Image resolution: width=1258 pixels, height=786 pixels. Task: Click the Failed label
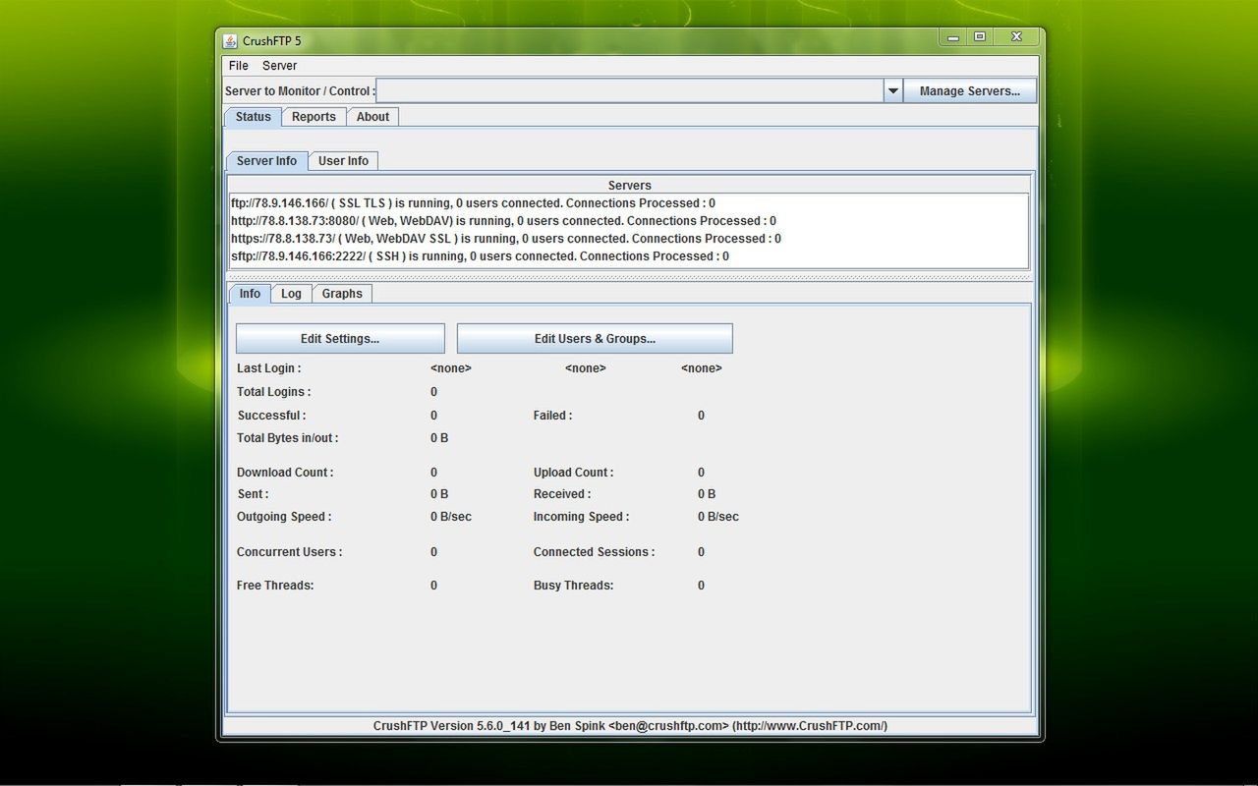pos(553,416)
